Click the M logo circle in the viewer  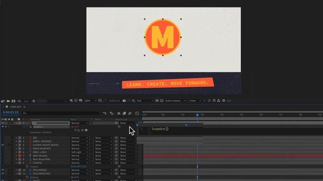click(163, 37)
